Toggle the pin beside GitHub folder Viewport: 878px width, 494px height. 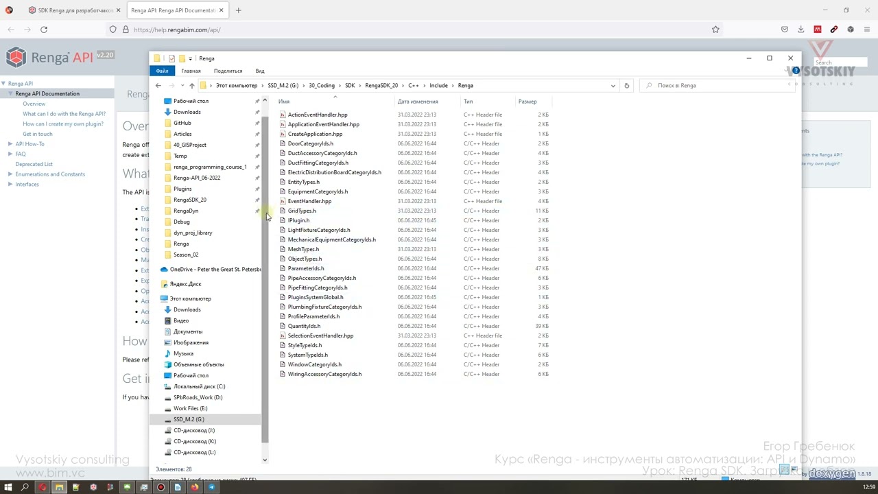[257, 123]
